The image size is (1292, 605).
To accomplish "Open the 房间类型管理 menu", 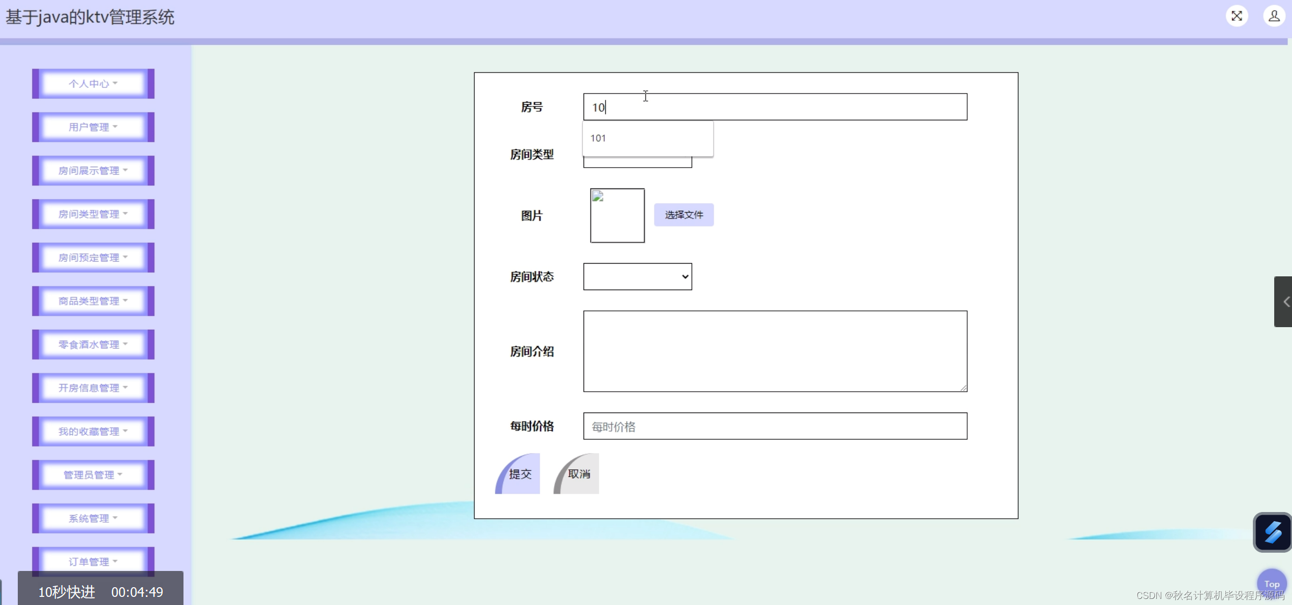I will [x=93, y=214].
